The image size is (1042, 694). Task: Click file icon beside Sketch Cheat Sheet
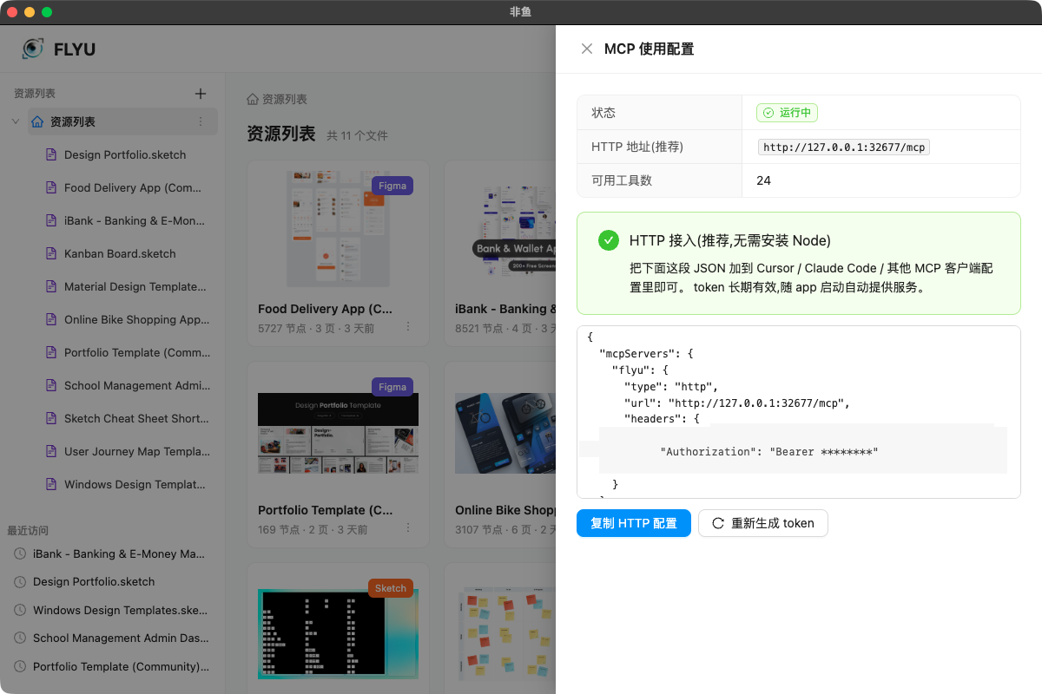pyautogui.click(x=50, y=418)
